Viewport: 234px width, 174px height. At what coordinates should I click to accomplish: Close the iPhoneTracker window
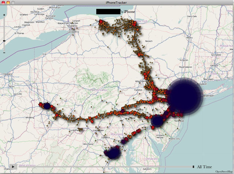click(x=3, y=3)
